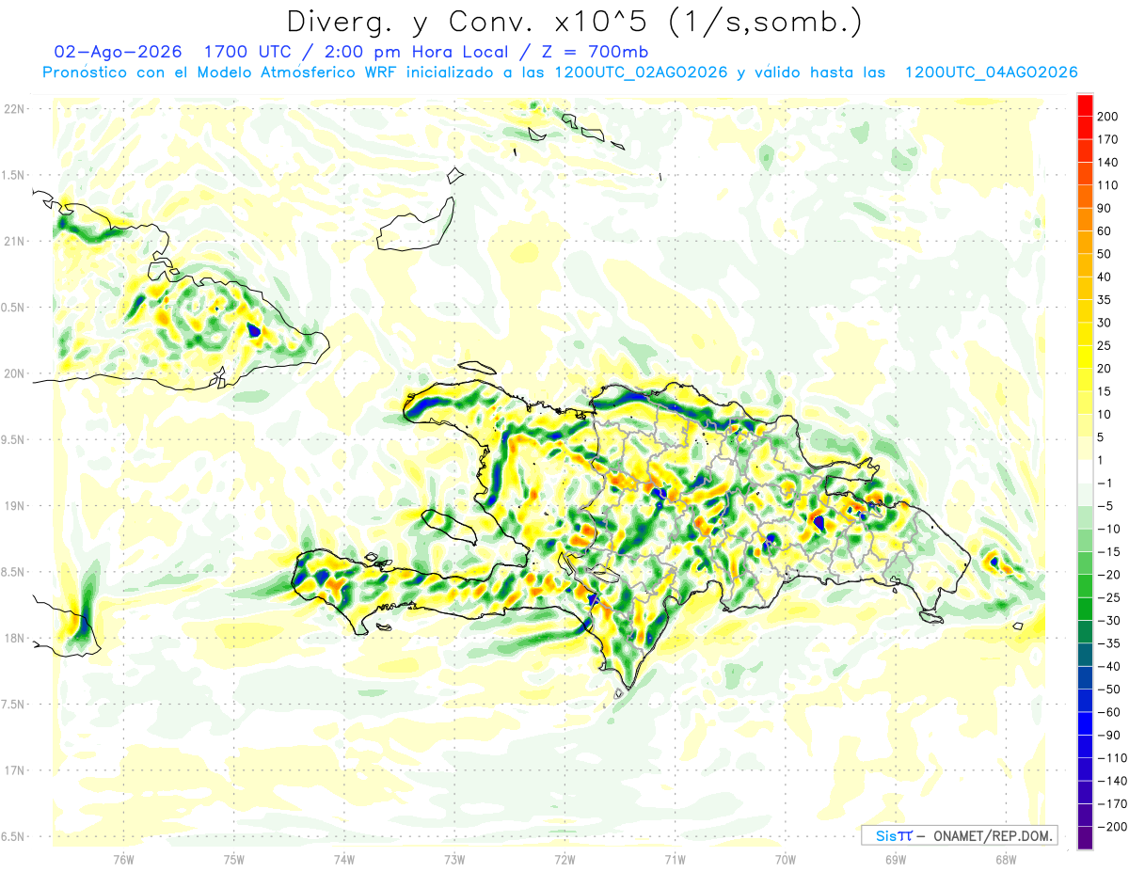This screenshot has height=872, width=1129.
Task: Click the '200' value on the colorbar
Action: [x=1107, y=117]
